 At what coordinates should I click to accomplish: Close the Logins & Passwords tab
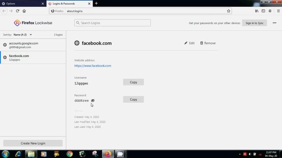[x=89, y=4]
